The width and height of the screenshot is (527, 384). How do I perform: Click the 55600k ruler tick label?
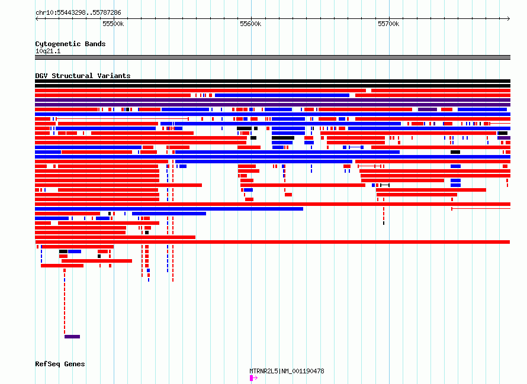point(250,24)
